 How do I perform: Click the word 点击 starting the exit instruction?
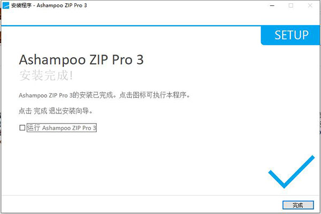[x=25, y=111]
